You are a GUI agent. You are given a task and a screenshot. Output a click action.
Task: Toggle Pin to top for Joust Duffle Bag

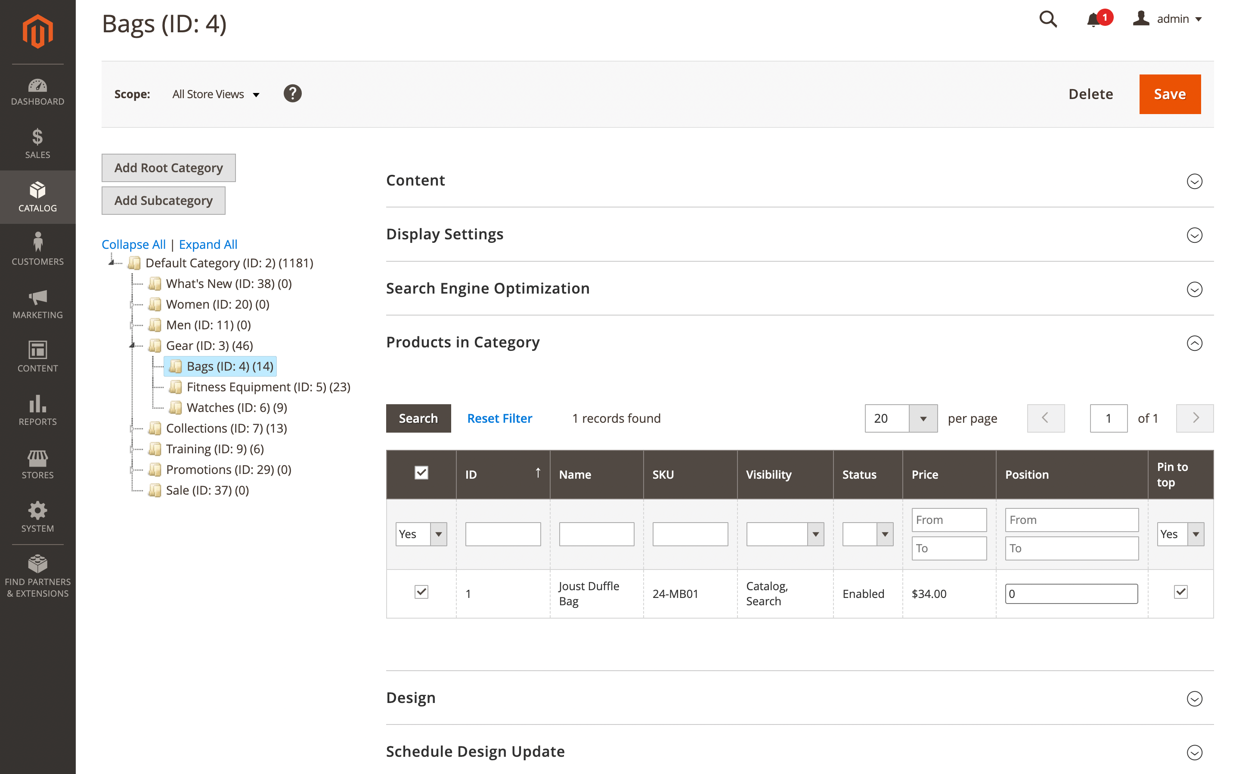(1180, 592)
